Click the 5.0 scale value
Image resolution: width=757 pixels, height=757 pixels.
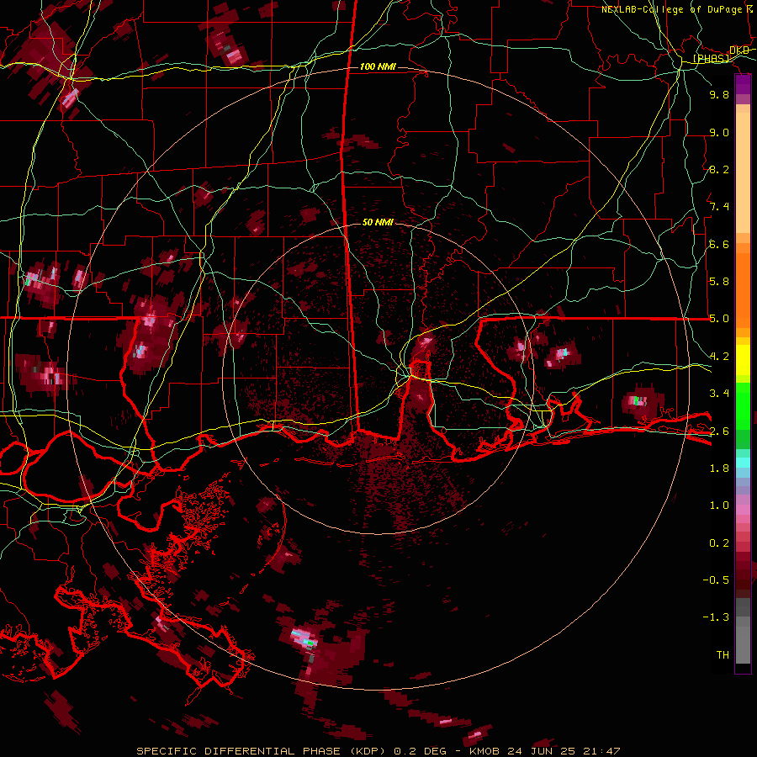point(719,319)
